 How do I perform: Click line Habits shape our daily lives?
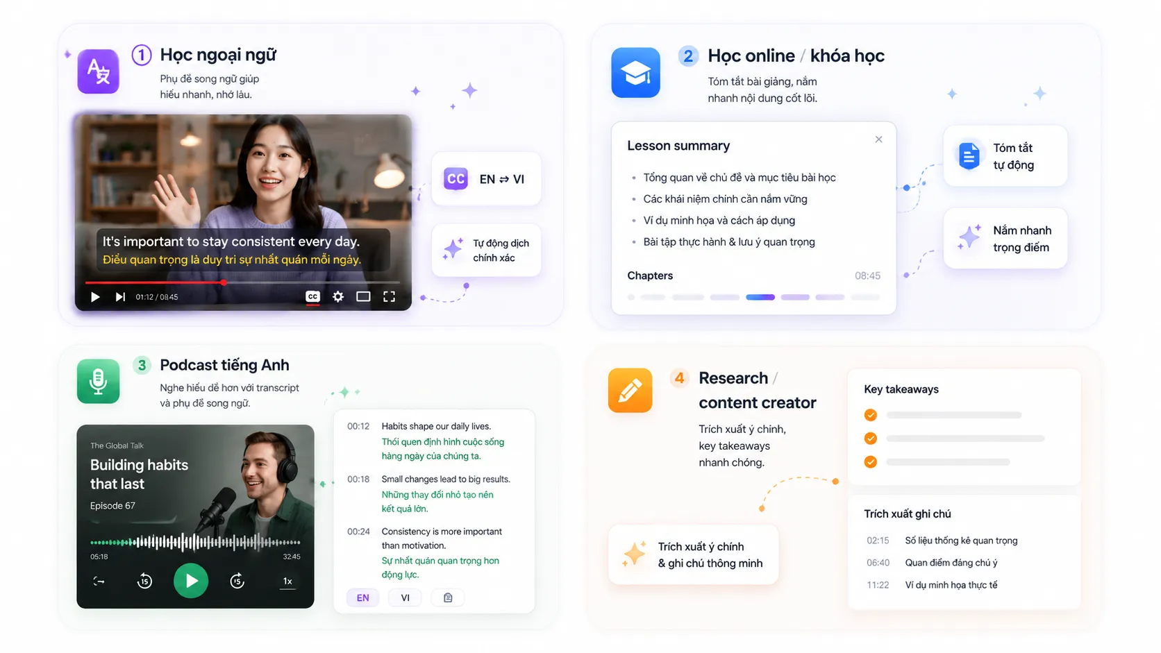pyautogui.click(x=436, y=426)
